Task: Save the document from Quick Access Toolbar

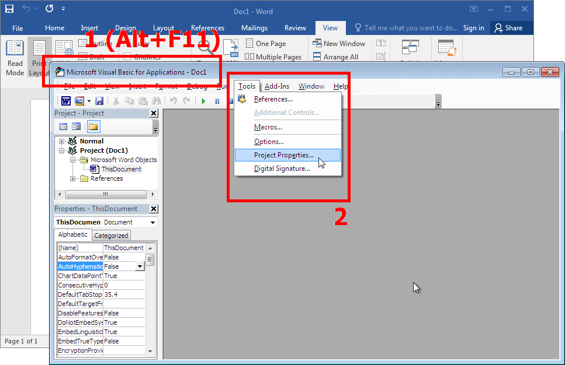Action: click(9, 9)
